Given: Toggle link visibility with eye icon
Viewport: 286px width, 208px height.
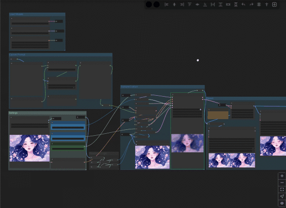Looking at the screenshot, I should tap(282, 203).
